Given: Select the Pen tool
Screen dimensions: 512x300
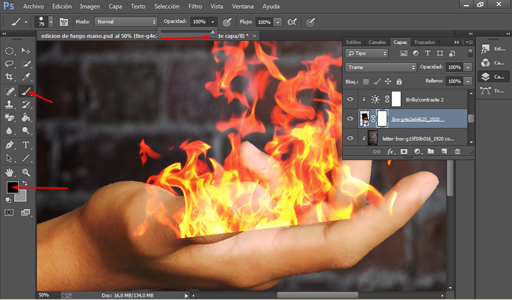Looking at the screenshot, I should (9, 145).
